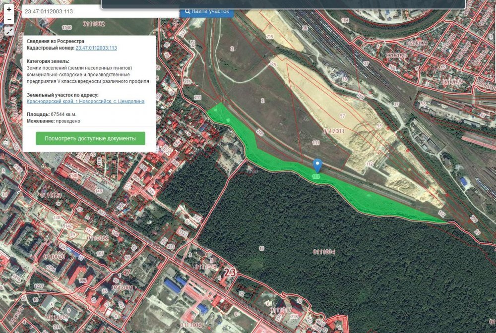This screenshot has height=333, width=496.
Task: Click parcel label 258 at bottom
Action: tap(294, 316)
